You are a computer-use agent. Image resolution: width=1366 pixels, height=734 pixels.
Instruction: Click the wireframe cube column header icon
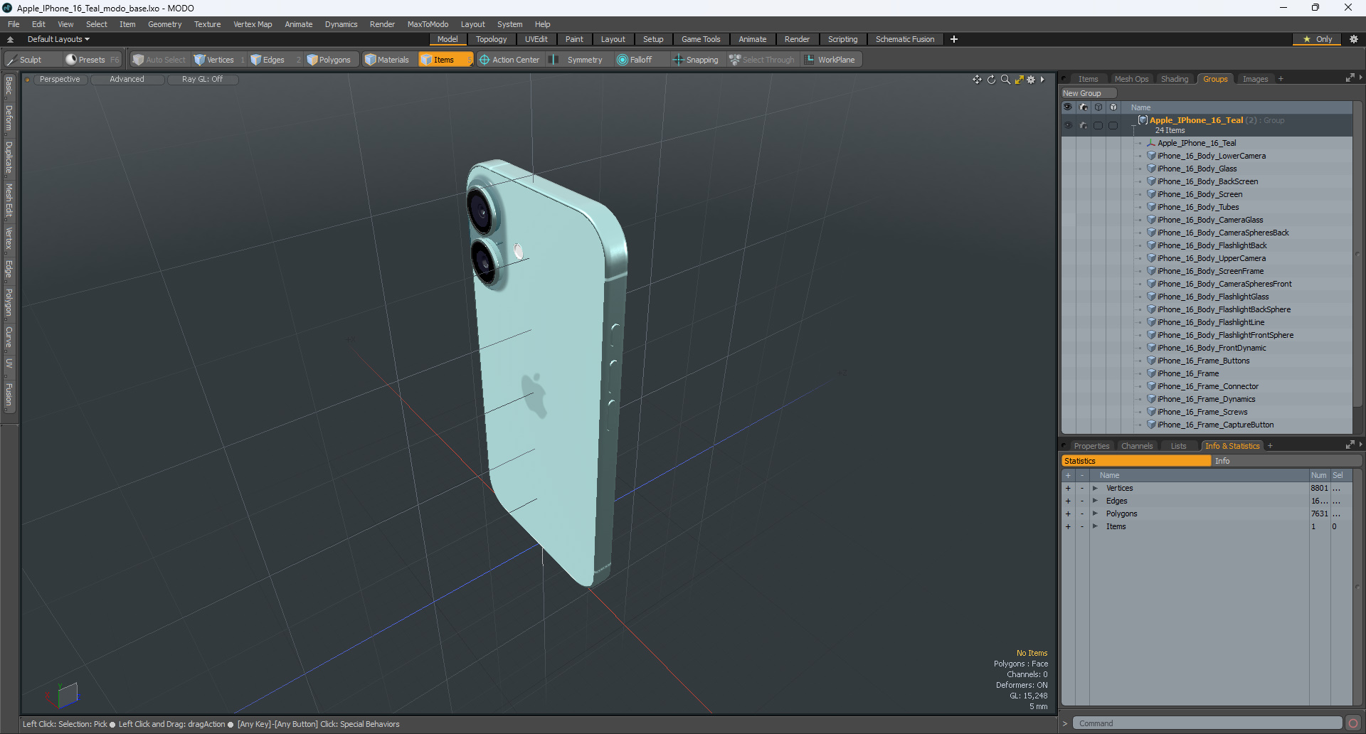[1098, 107]
